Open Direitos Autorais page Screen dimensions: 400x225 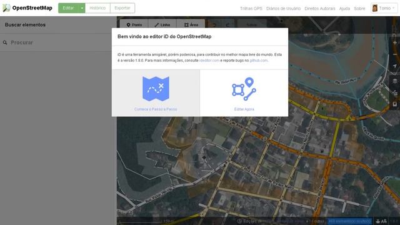coord(319,8)
